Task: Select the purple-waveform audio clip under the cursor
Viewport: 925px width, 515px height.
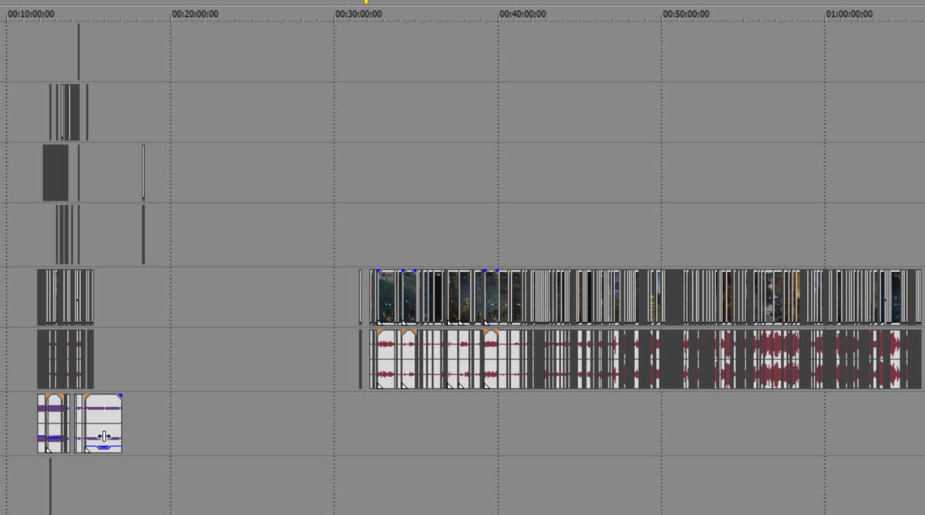Action: [103, 423]
